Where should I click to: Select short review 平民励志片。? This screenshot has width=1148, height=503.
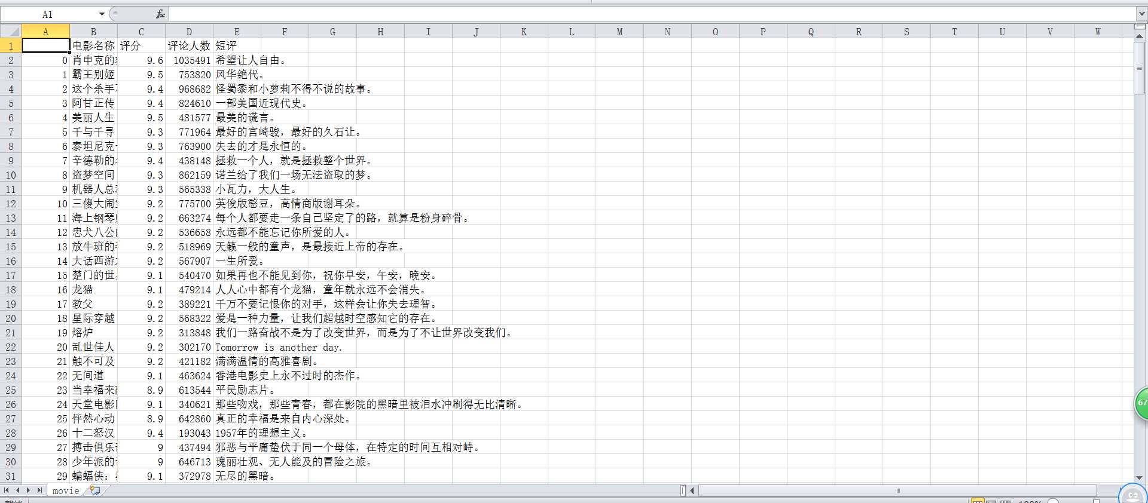point(245,390)
